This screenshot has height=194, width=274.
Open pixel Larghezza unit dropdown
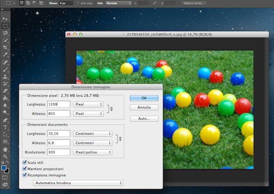(x=88, y=104)
